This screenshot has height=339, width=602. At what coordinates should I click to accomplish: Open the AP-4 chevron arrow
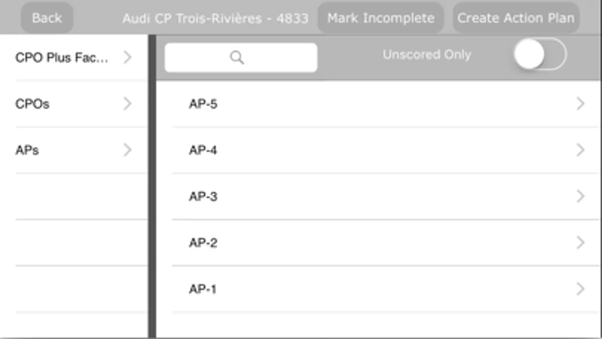click(580, 150)
